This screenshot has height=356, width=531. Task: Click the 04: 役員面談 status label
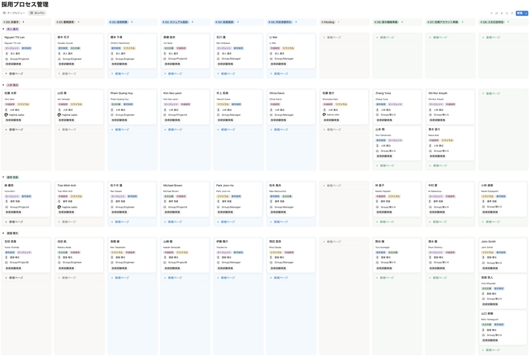[x=226, y=22]
